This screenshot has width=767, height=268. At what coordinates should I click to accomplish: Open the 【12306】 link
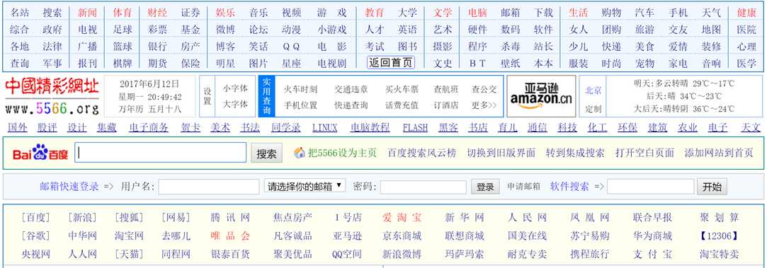(x=719, y=235)
